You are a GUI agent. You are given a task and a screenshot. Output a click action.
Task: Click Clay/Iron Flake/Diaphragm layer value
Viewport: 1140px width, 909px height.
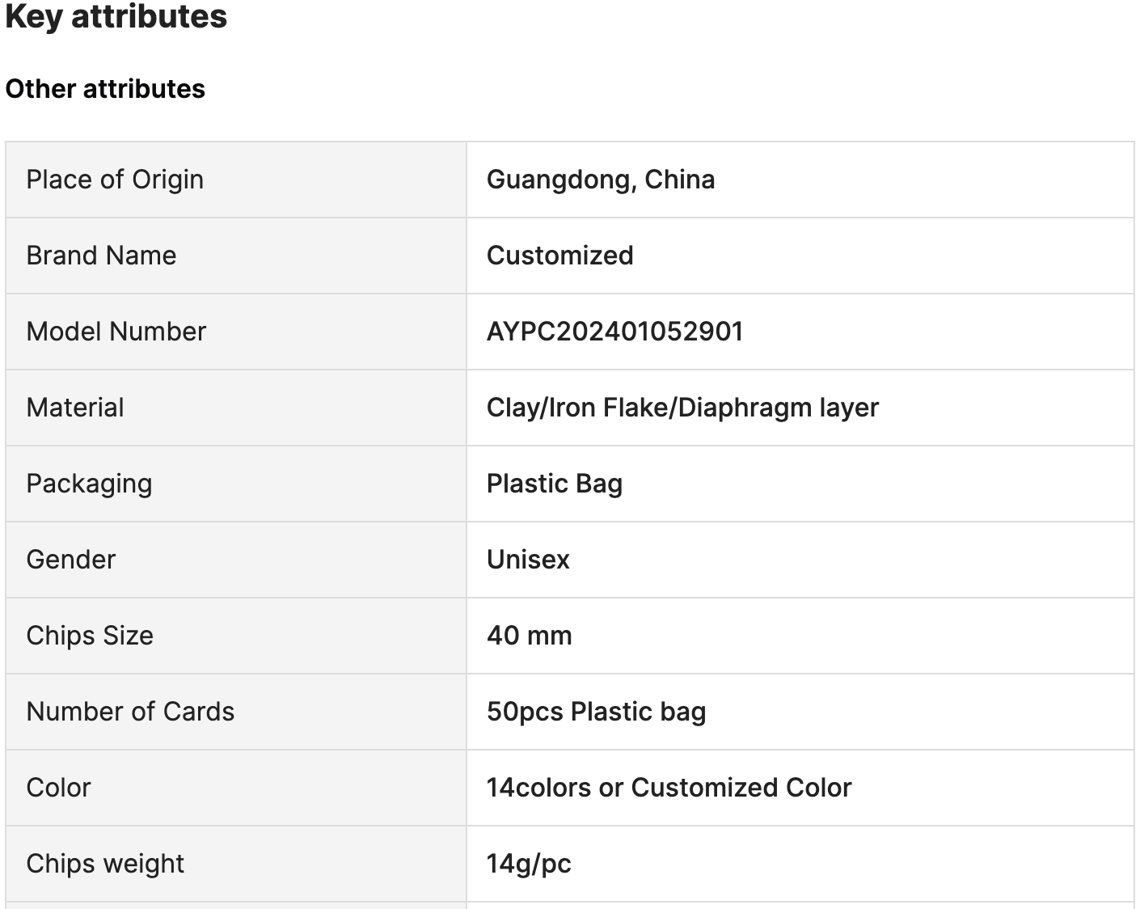pos(682,408)
